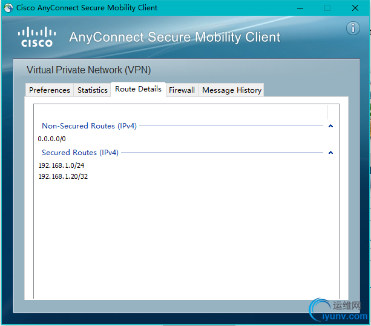Open the Statistics tab
The height and width of the screenshot is (326, 371).
(x=93, y=90)
